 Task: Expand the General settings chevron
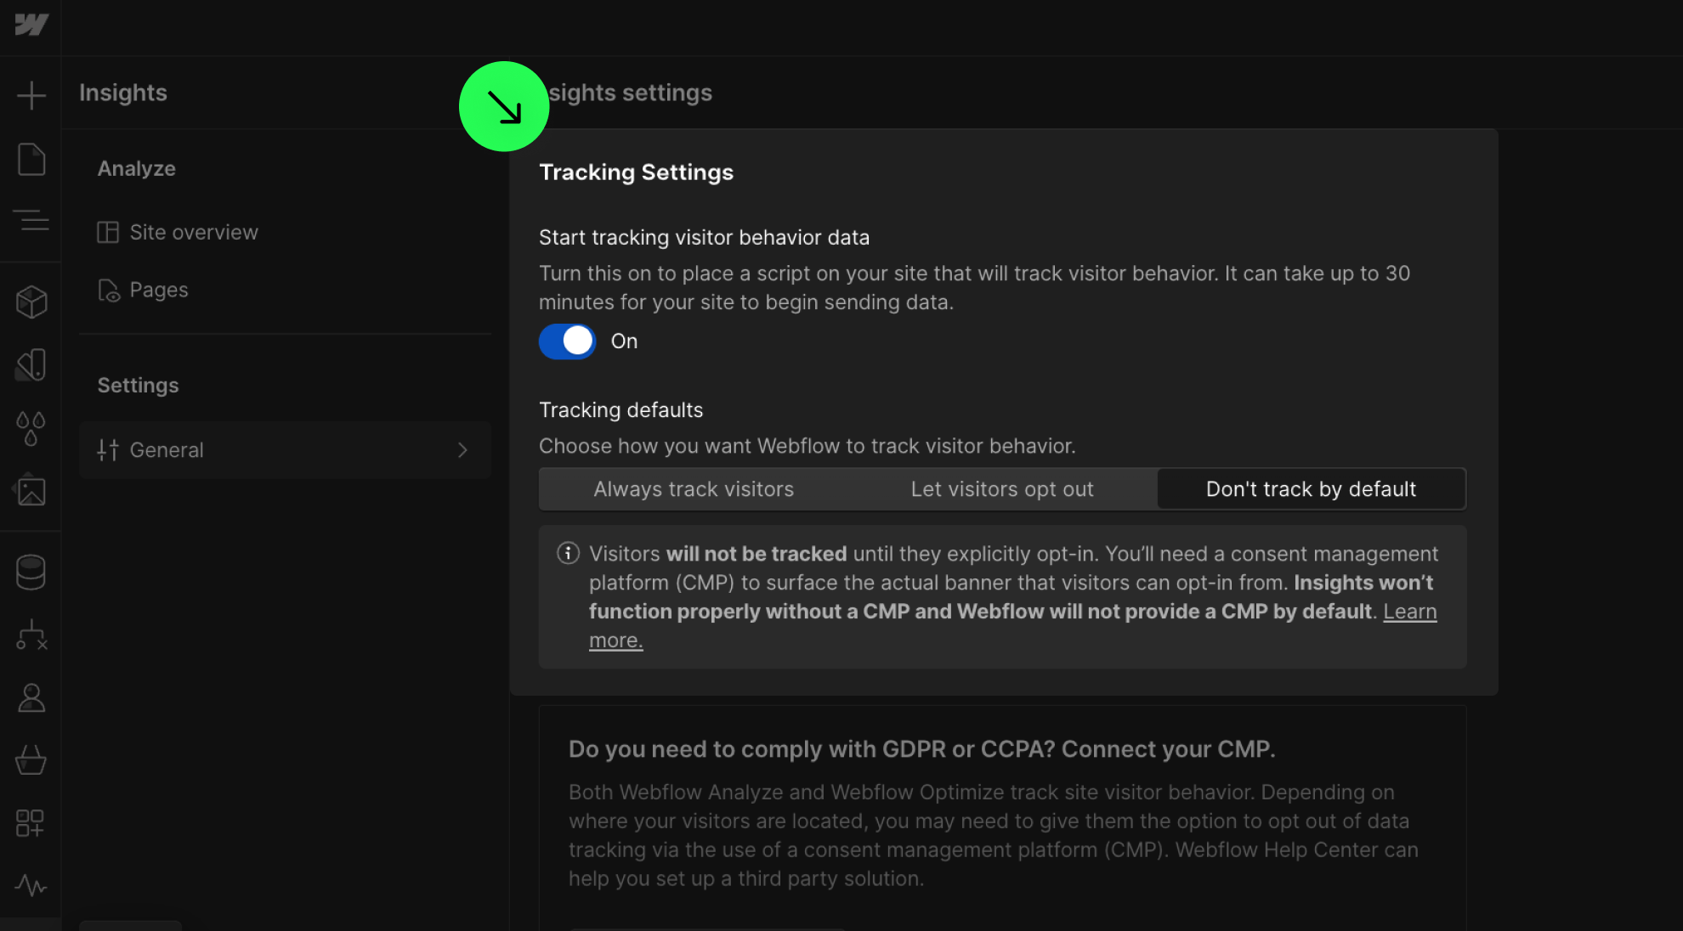pyautogui.click(x=462, y=450)
